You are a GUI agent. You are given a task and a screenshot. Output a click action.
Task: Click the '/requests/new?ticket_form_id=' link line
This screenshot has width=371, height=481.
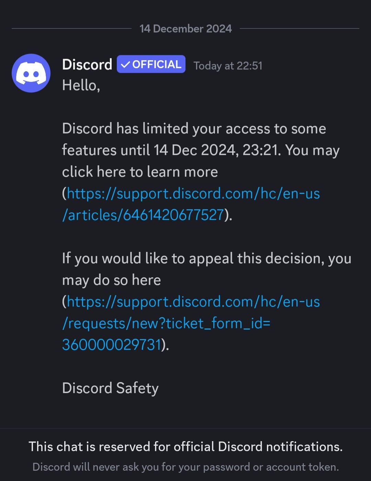[166, 323]
